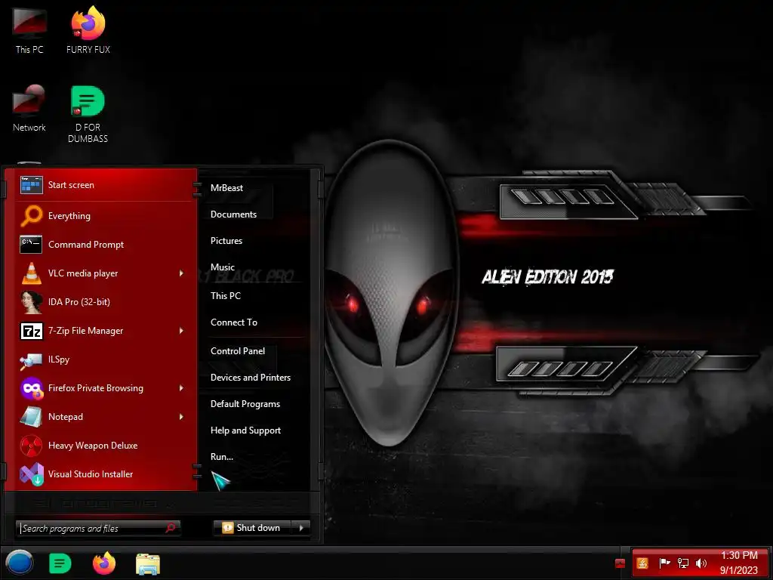Screen dimensions: 773x580
Task: Click the Action Center flag tray icon
Action: (664, 563)
